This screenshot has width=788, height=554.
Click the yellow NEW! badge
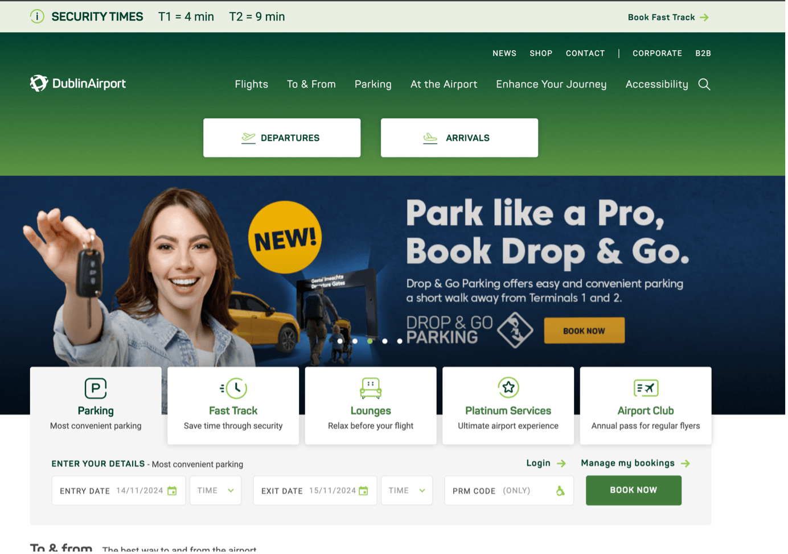pos(286,238)
